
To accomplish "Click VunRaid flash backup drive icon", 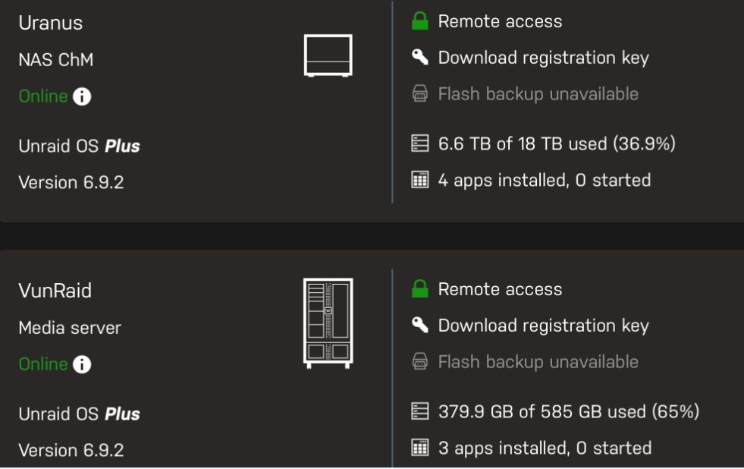I will [x=420, y=362].
